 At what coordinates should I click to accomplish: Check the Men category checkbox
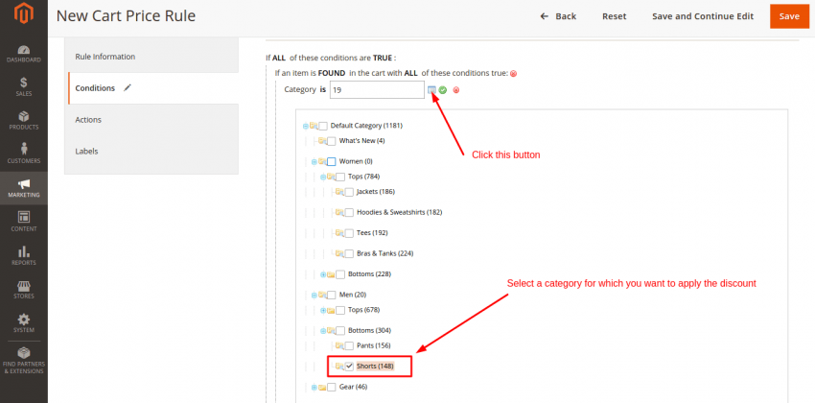(332, 295)
